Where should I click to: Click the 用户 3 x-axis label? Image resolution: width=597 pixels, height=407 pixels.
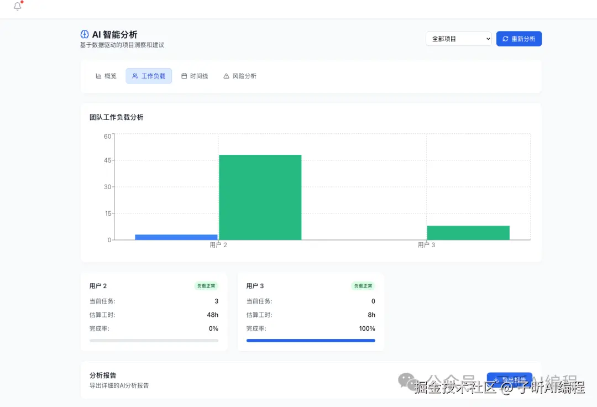426,245
